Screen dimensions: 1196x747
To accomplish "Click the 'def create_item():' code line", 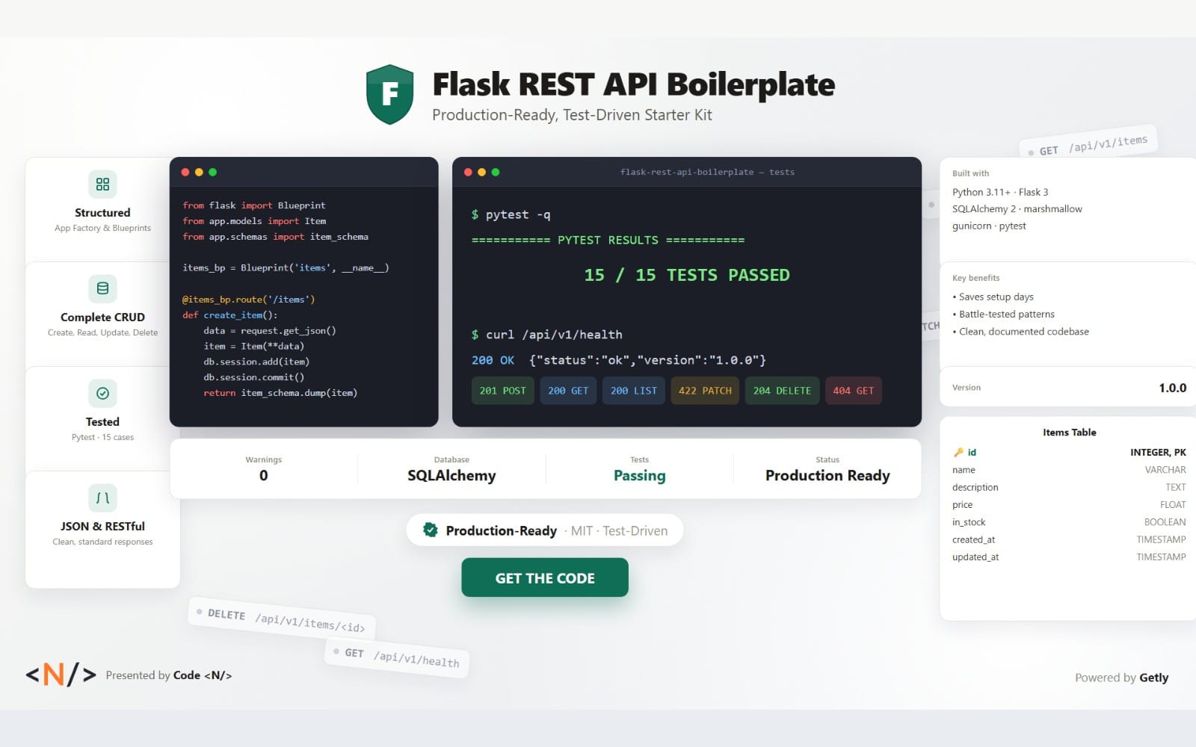I will click(229, 315).
